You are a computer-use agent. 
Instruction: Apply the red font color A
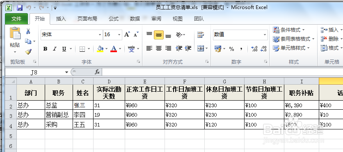click(x=114, y=48)
